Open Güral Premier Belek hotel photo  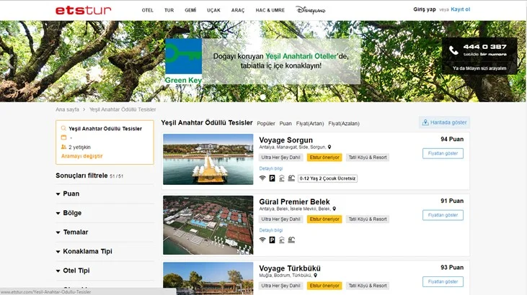[208, 225]
